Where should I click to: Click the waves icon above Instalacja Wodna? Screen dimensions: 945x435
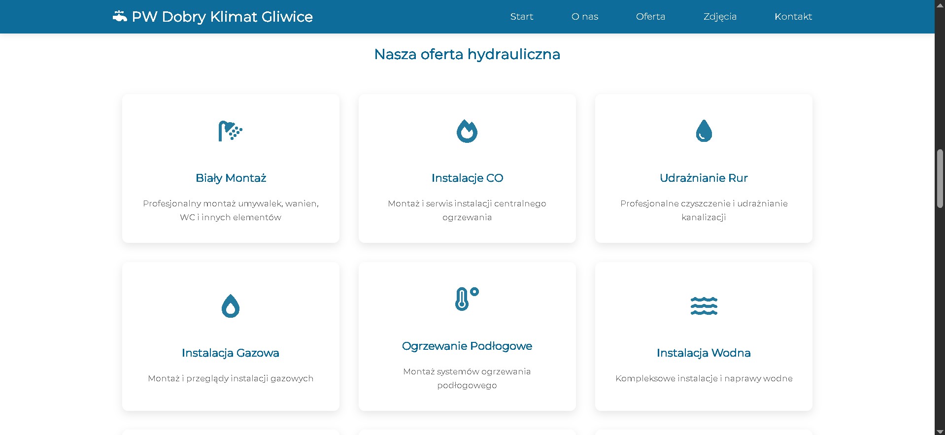704,306
